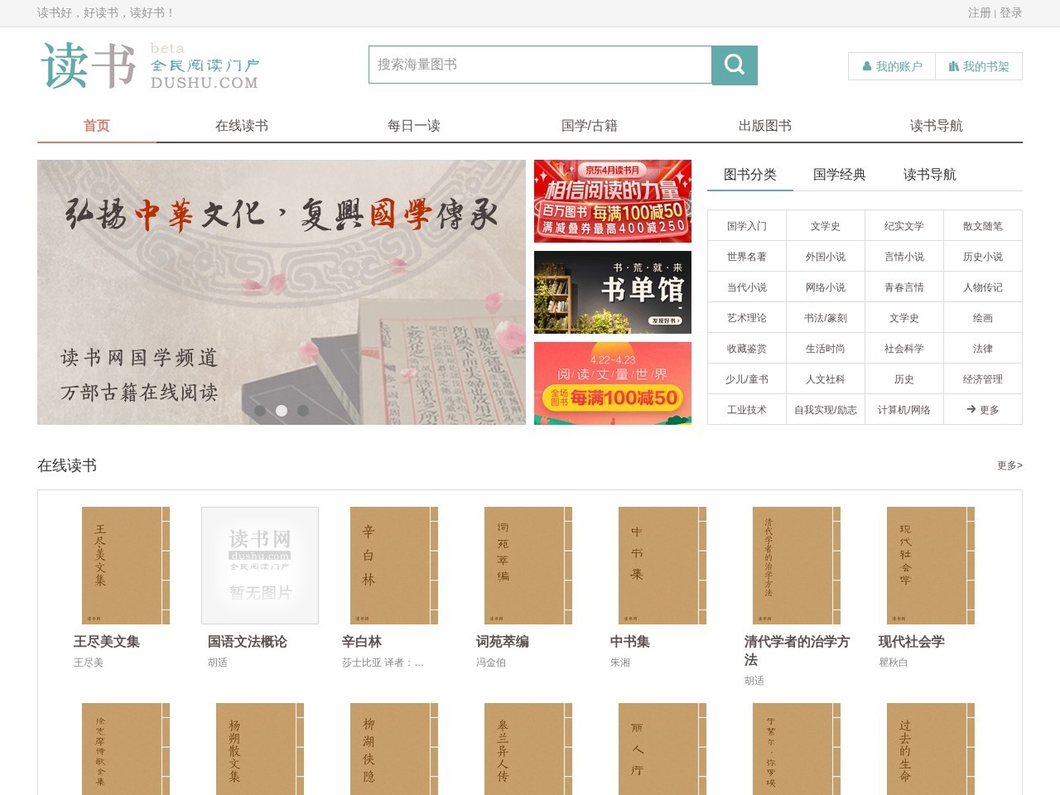Click the 读书 DUSHU.COM site logo
This screenshot has width=1060, height=795.
tap(151, 65)
